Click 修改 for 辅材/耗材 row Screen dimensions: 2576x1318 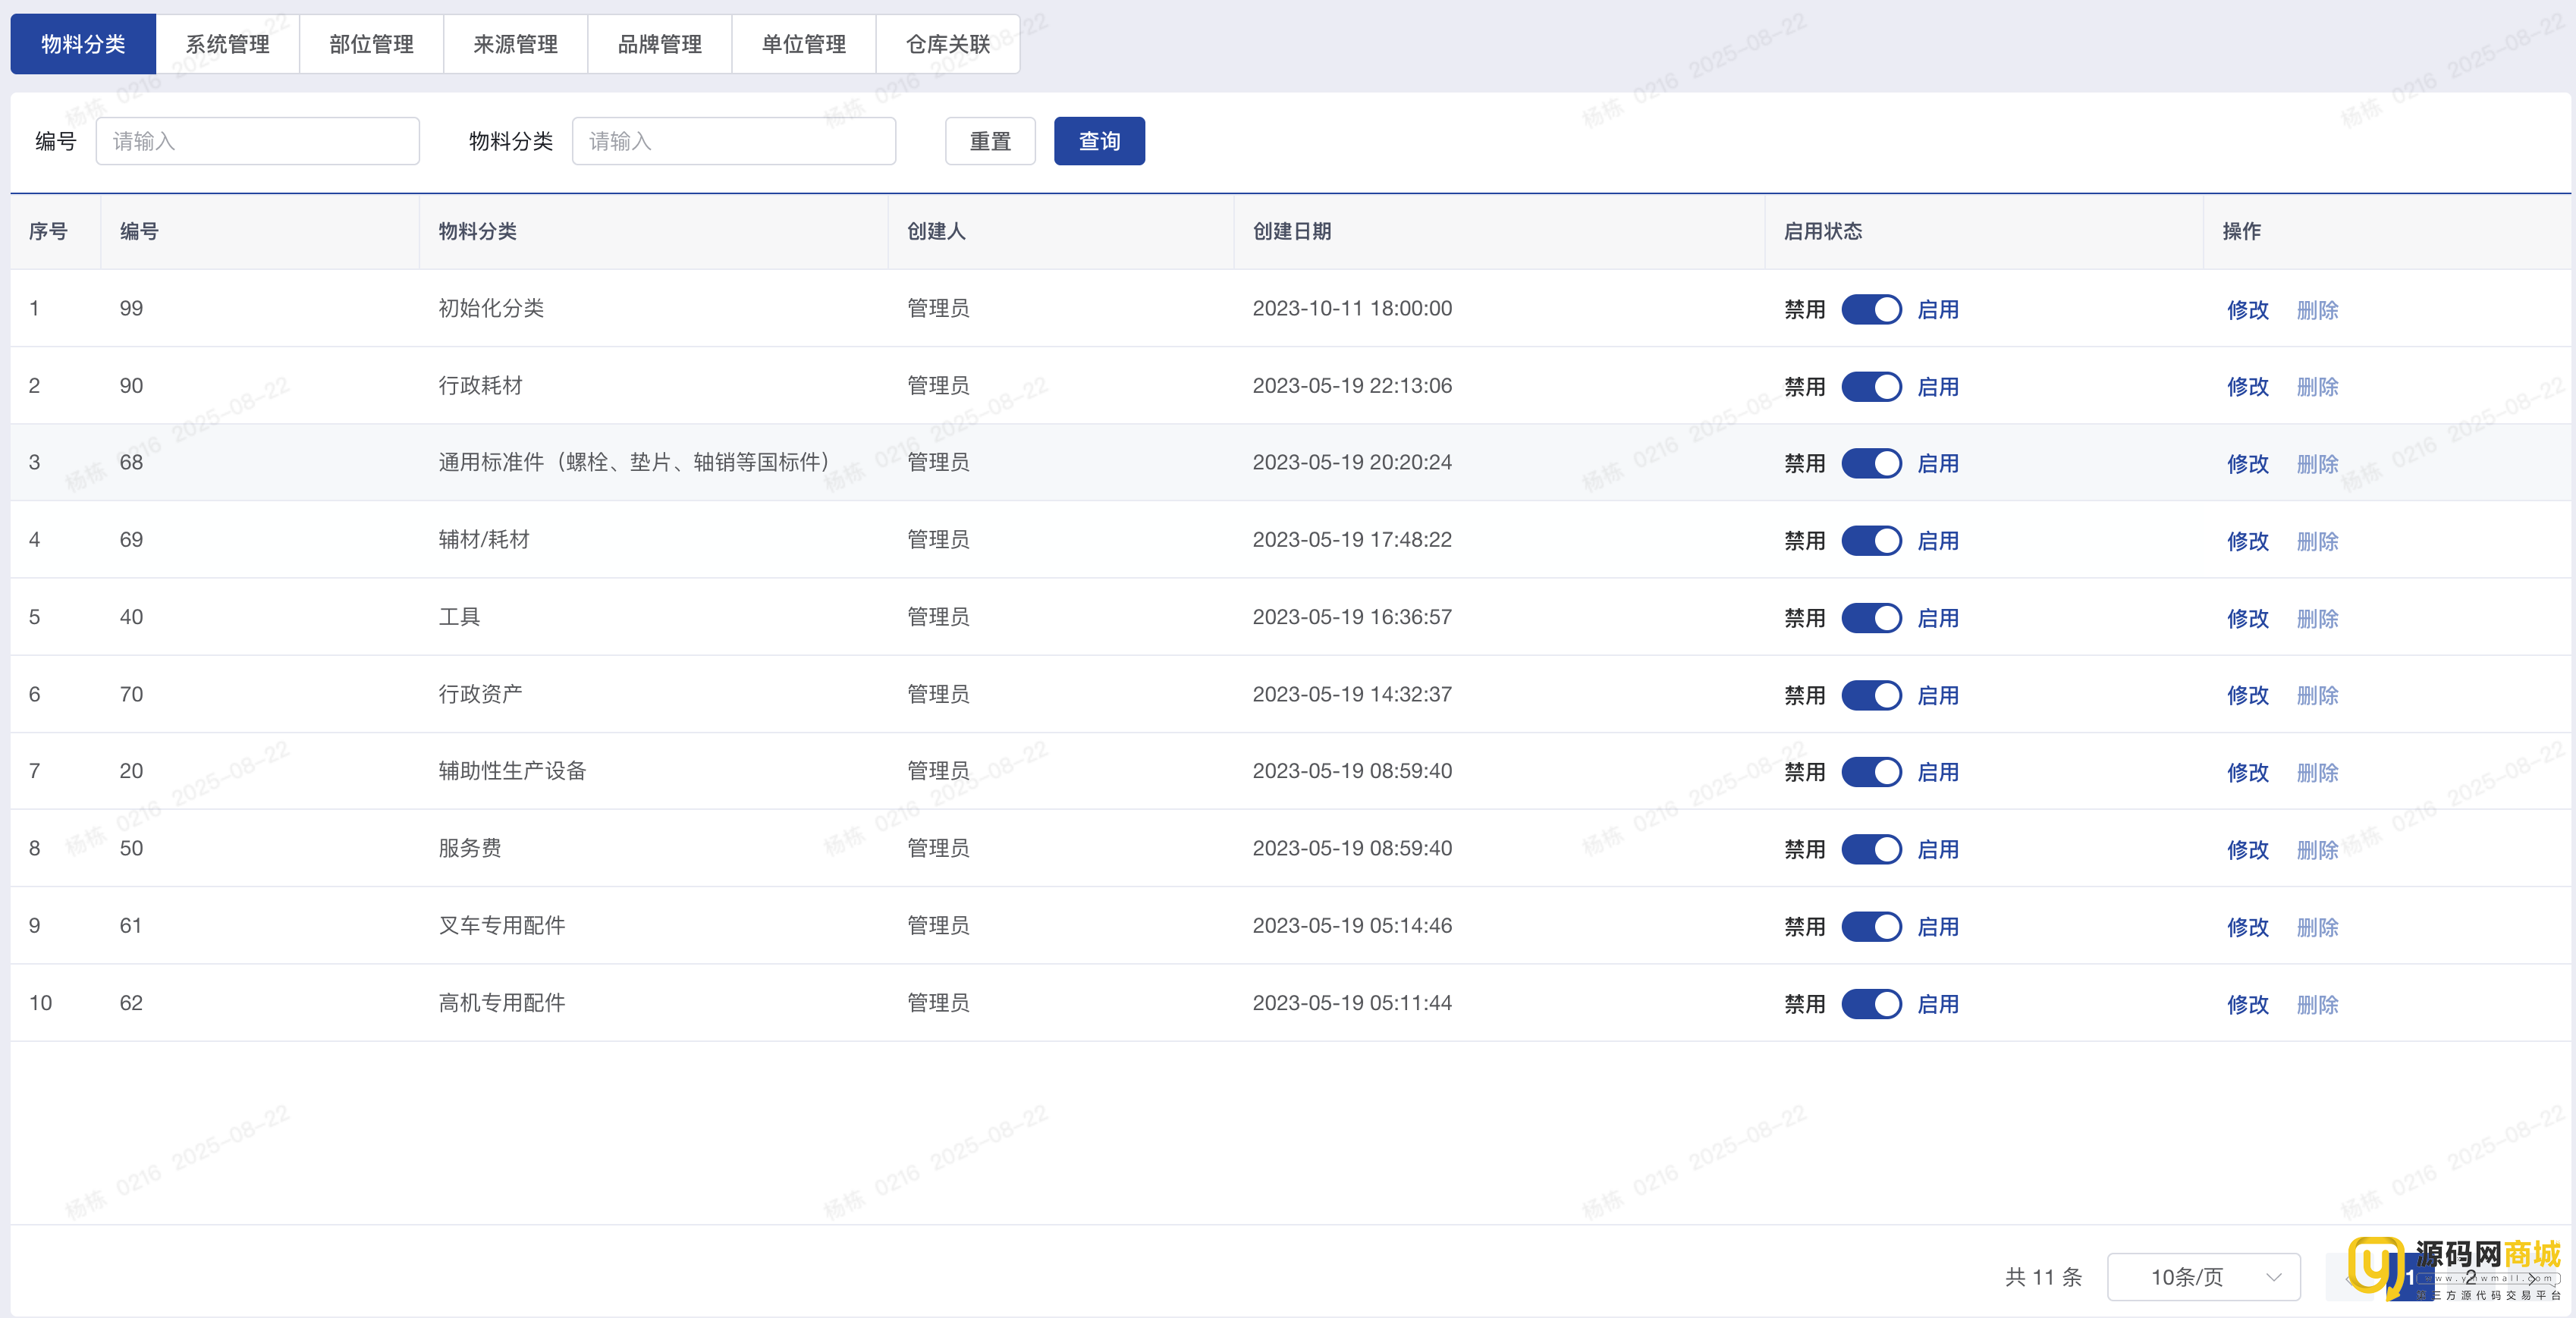[2247, 541]
